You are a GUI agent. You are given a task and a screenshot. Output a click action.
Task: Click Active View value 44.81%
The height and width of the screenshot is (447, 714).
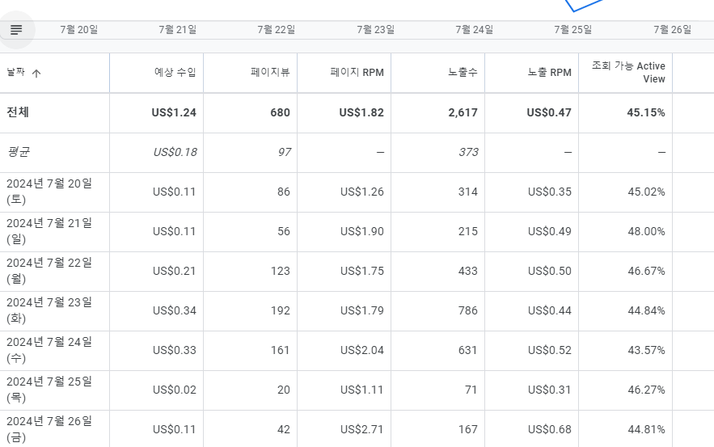[646, 429]
